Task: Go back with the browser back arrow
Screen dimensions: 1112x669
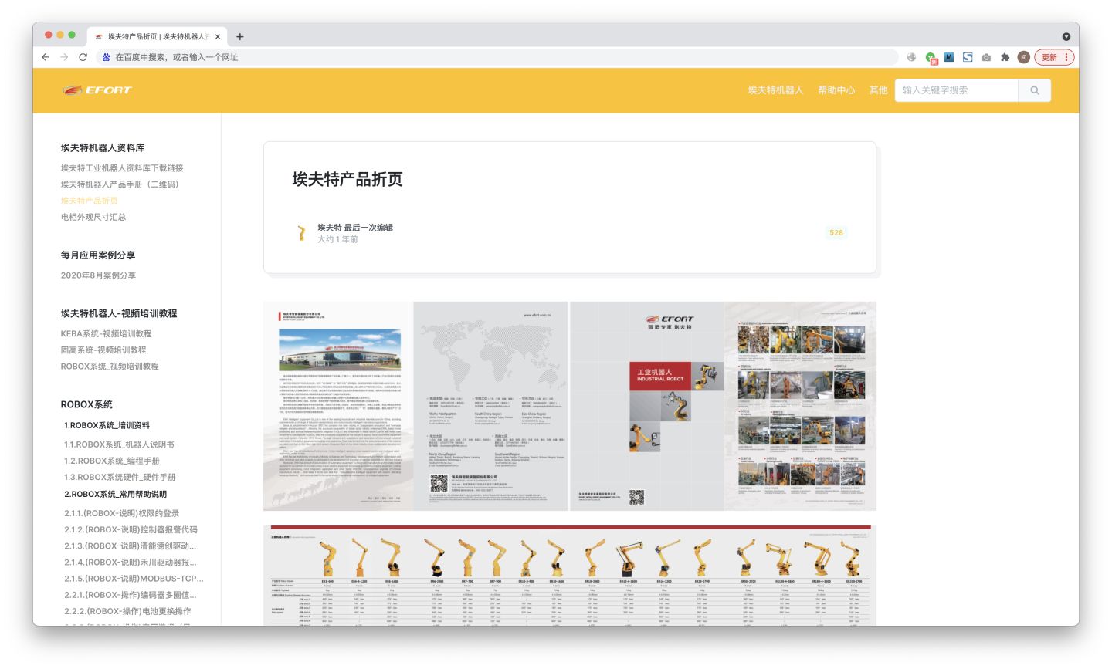Action: (x=46, y=57)
